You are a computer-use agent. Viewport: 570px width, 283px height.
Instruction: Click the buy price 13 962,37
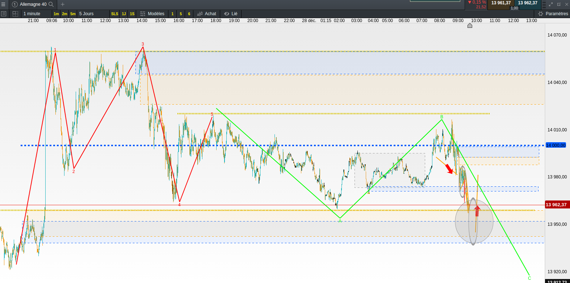coord(528,3)
